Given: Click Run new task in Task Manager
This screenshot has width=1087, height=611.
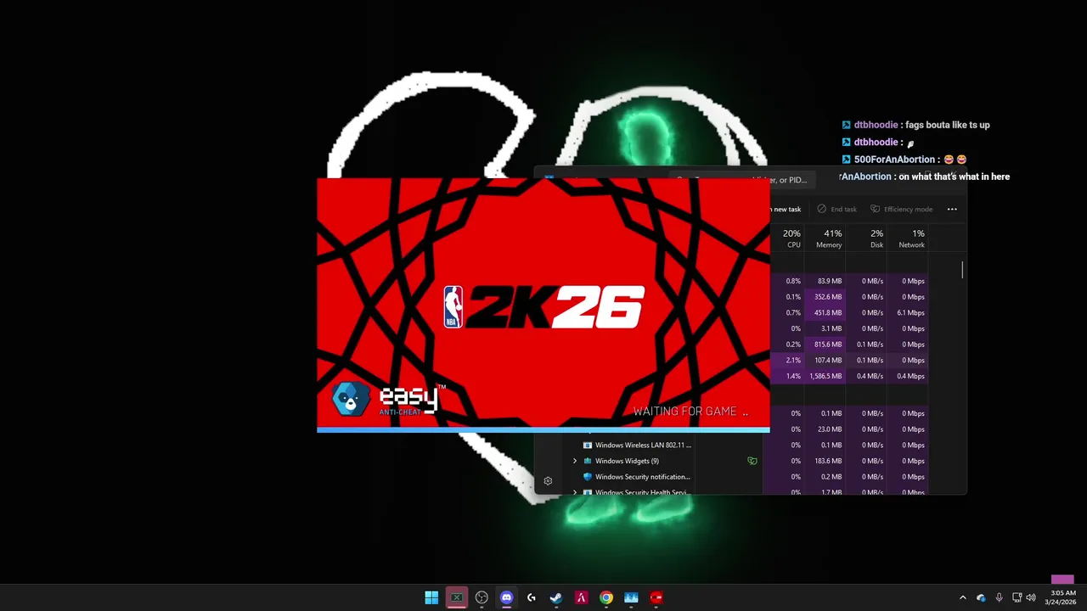Looking at the screenshot, I should (786, 209).
